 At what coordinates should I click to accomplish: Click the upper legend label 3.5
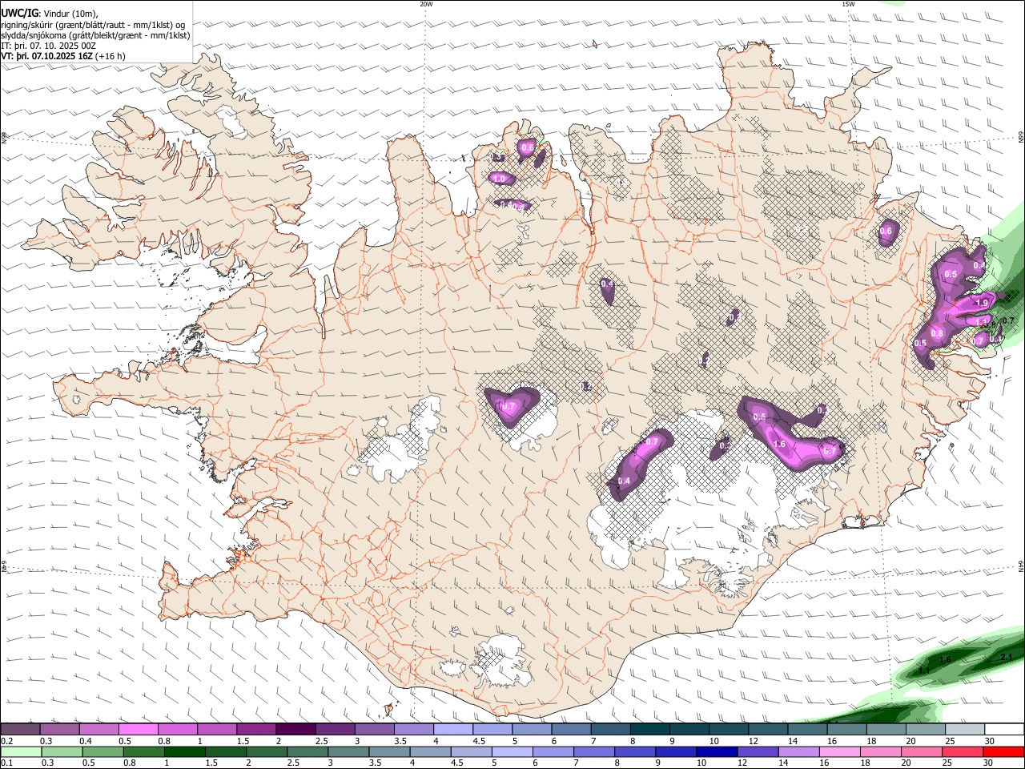[x=400, y=741]
